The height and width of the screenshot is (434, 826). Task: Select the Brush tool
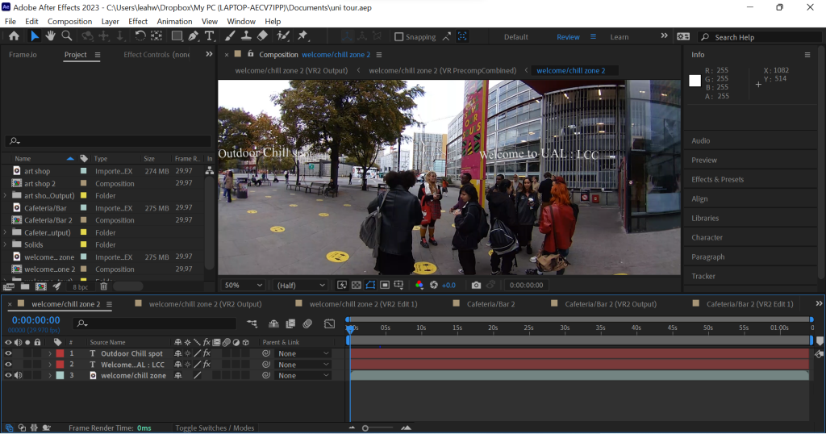click(230, 35)
